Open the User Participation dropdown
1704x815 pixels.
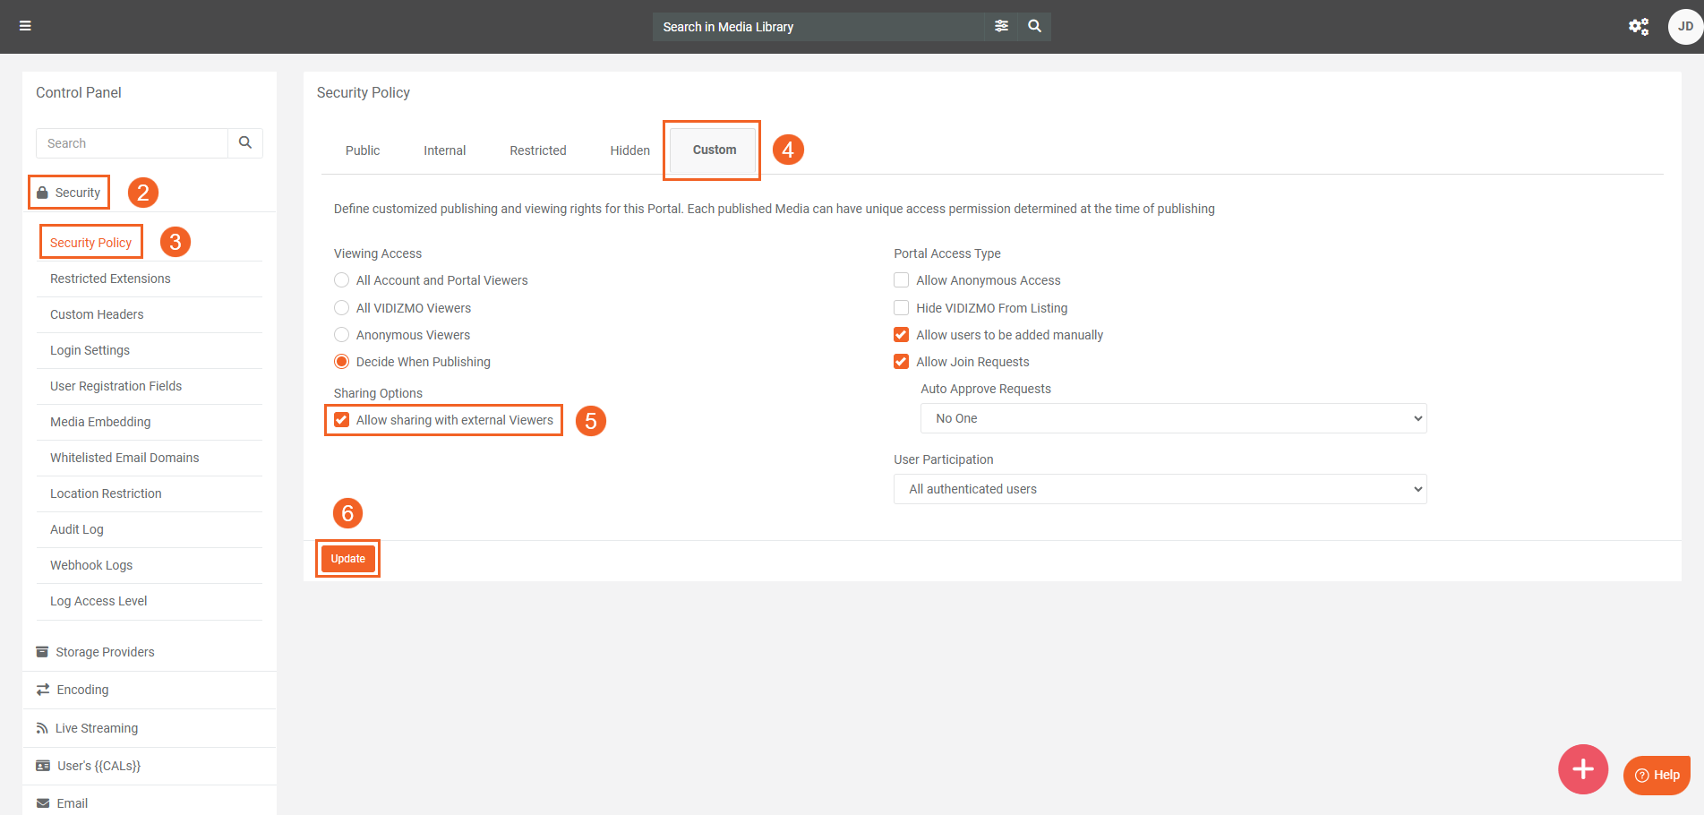point(1160,489)
